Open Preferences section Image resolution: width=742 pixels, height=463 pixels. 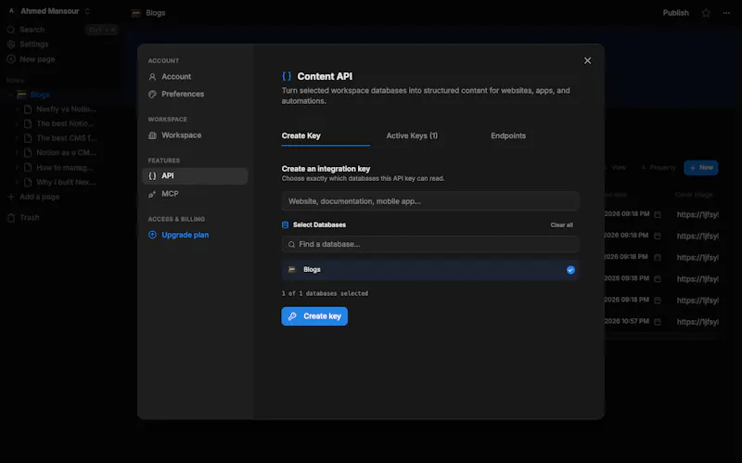coord(195,94)
